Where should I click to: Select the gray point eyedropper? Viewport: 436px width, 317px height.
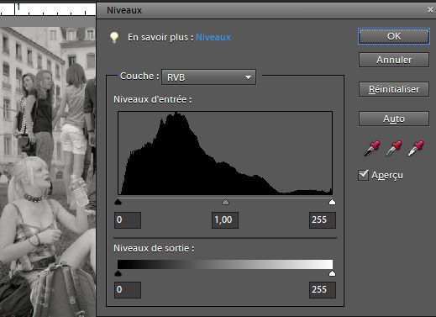(394, 148)
